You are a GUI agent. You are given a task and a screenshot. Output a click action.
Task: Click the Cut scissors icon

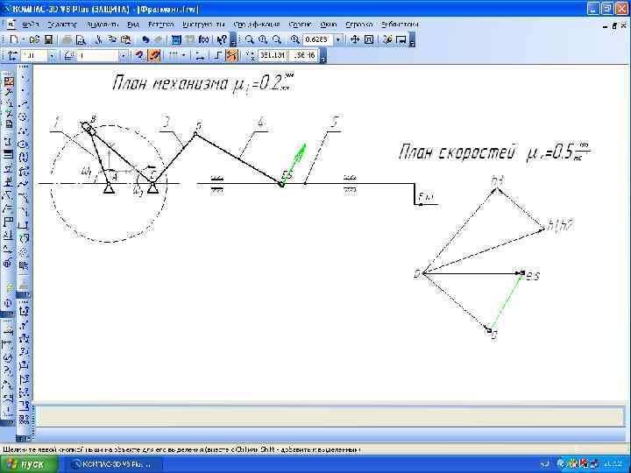(x=98, y=39)
